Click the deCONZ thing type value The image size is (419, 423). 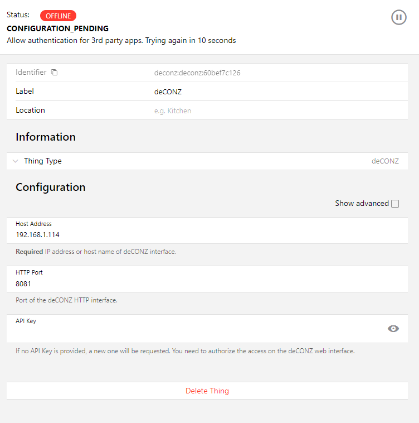pyautogui.click(x=385, y=161)
